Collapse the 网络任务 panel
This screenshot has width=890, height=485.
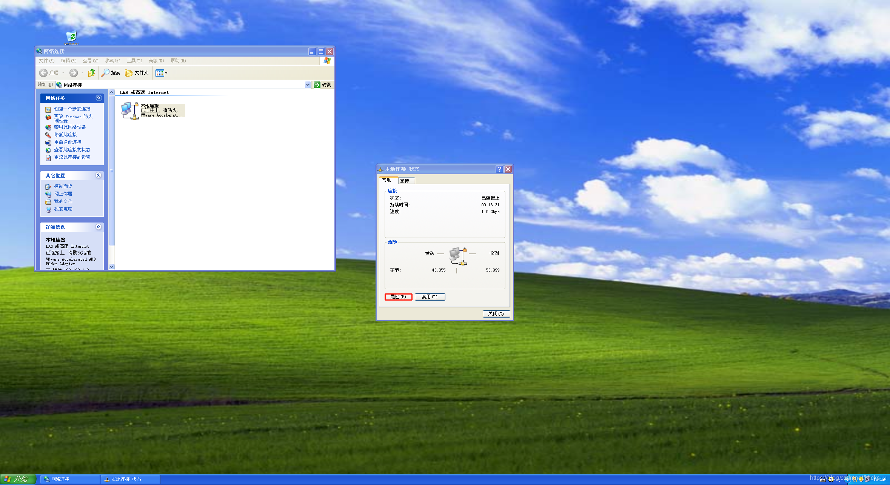coord(99,98)
